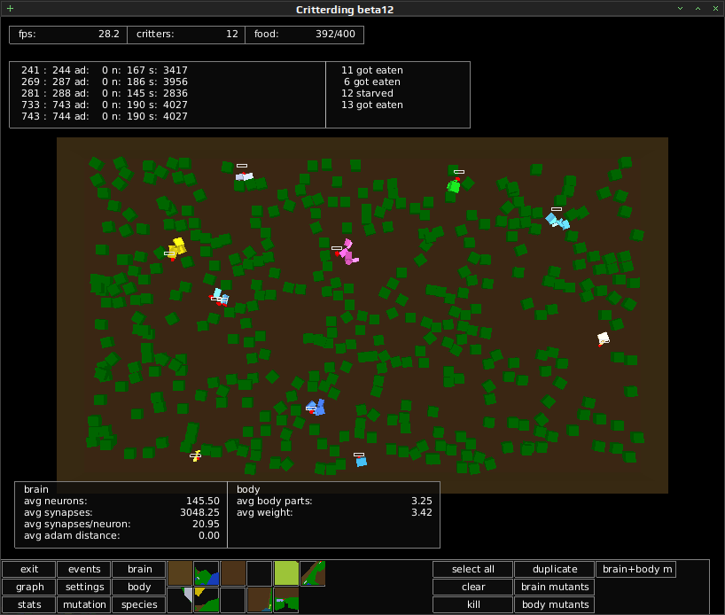Open the mutation settings
Image resolution: width=725 pixels, height=615 pixels.
(x=84, y=604)
